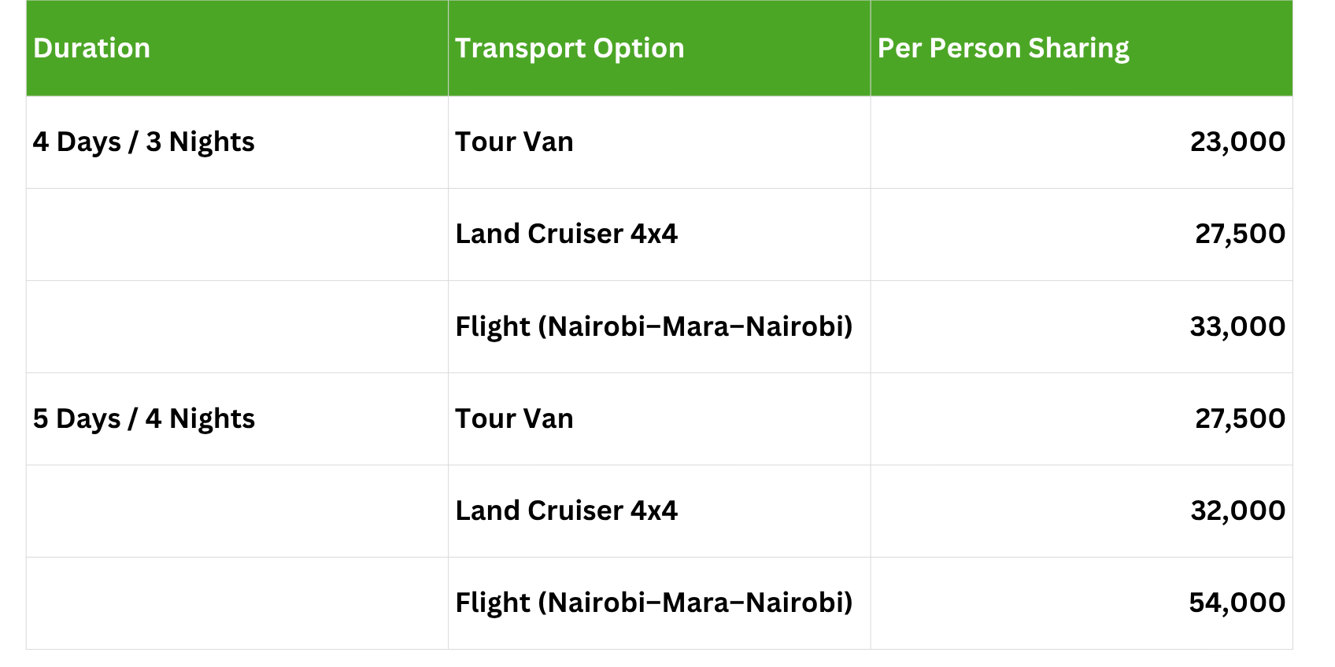
Task: Select the 54,000 price cell
Action: click(1237, 603)
